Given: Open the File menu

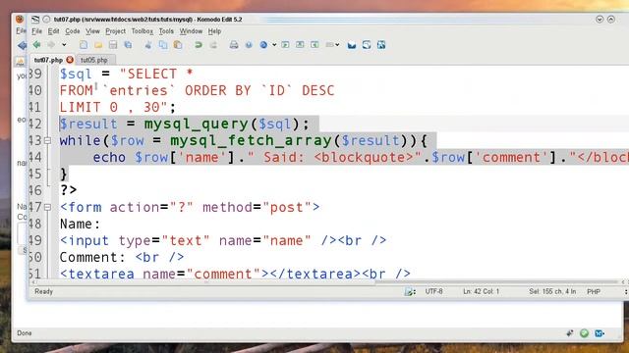Looking at the screenshot, I should click(37, 31).
